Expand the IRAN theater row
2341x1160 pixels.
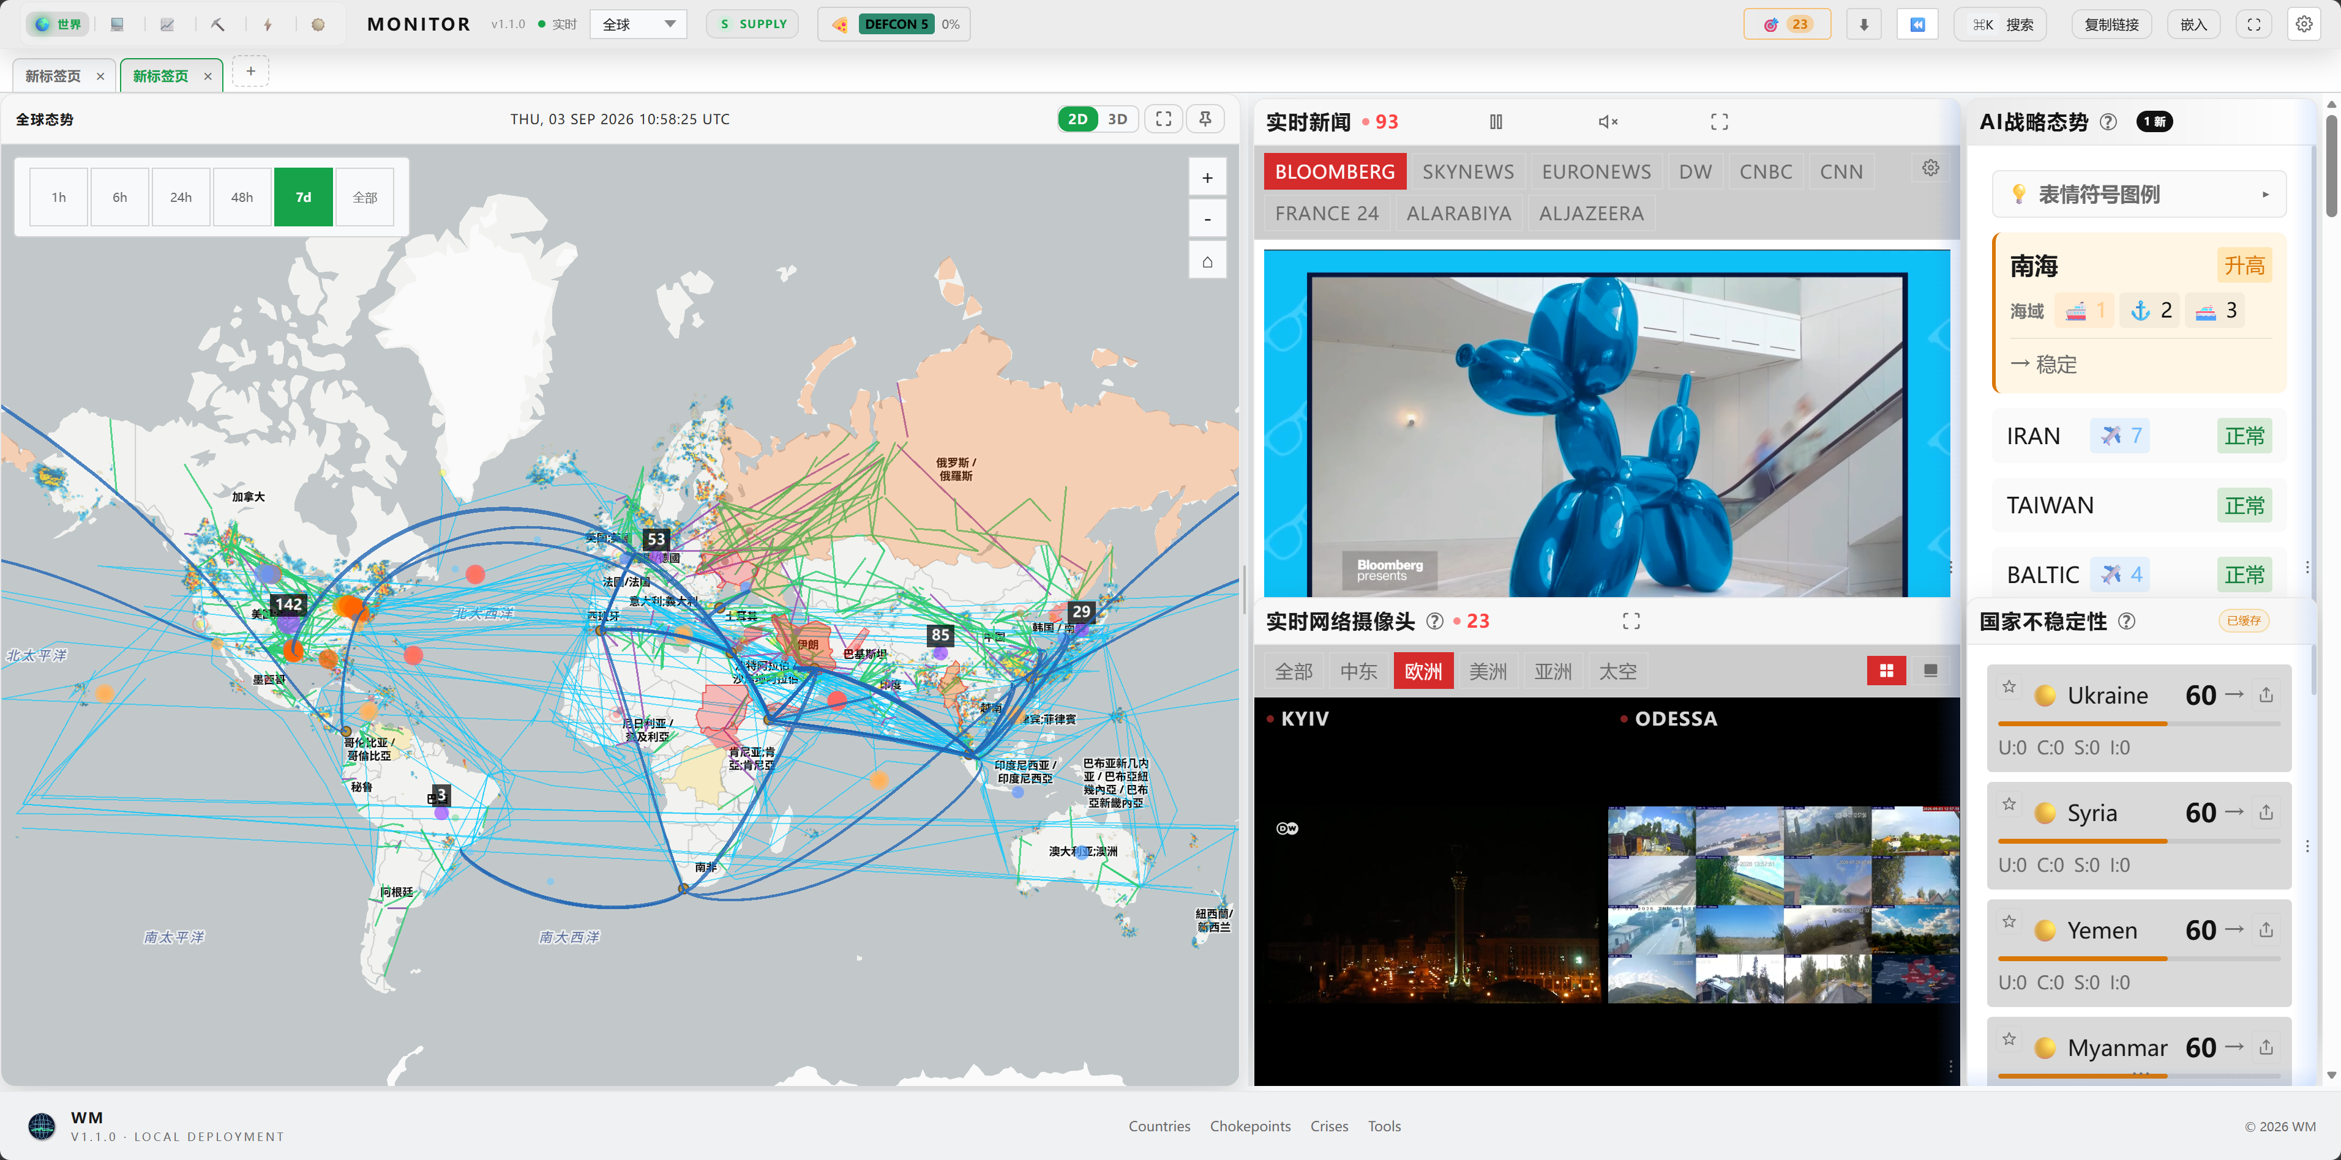pos(2139,436)
